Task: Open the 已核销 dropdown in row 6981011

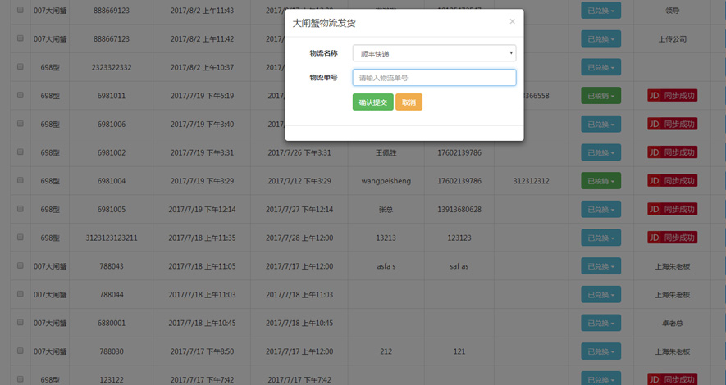Action: click(601, 96)
